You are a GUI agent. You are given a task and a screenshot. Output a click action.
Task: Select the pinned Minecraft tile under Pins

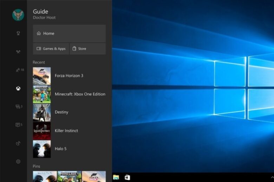pyautogui.click(x=69, y=176)
